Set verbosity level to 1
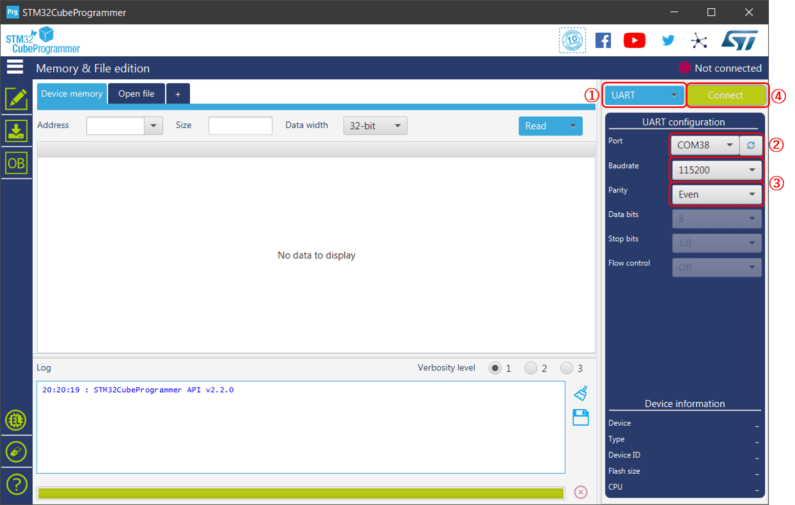The height and width of the screenshot is (505, 795). tap(495, 368)
